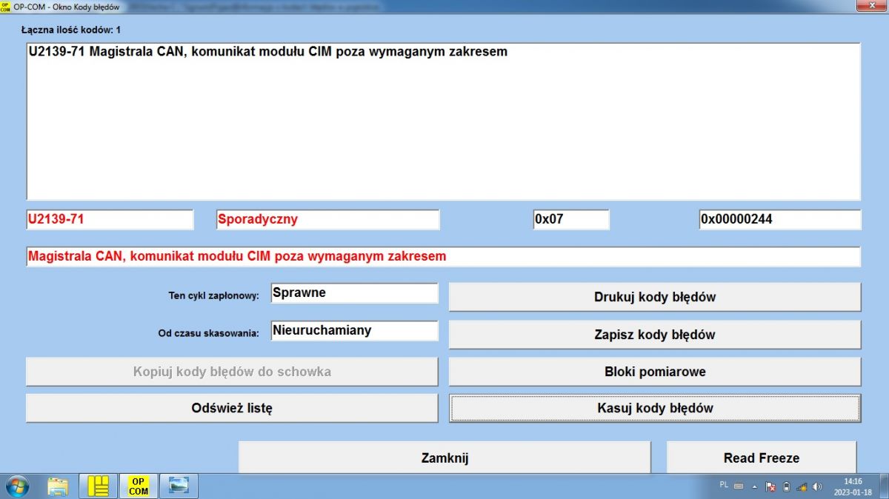The height and width of the screenshot is (499, 889).
Task: Click the red U2139-71 code field
Action: 110,220
